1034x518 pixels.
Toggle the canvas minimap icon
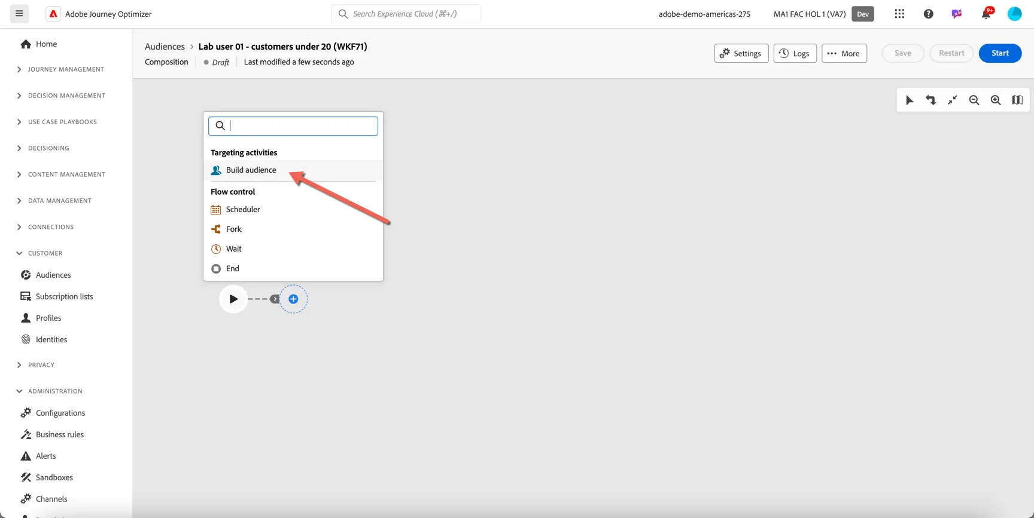point(1017,100)
